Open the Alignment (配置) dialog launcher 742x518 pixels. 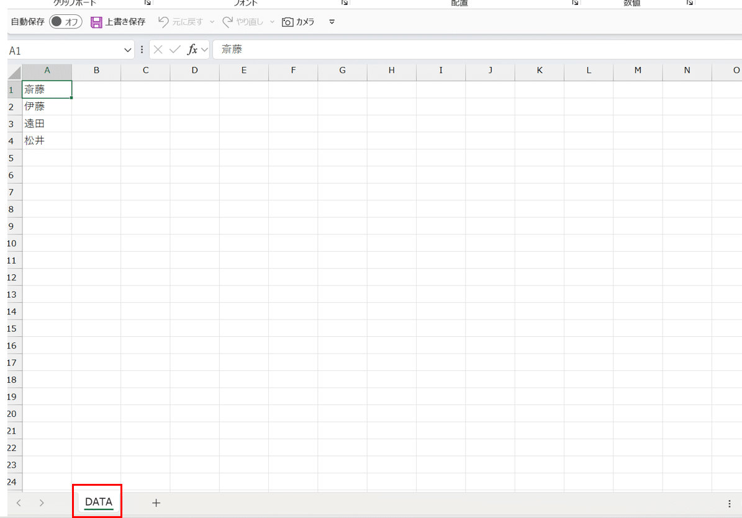576,3
